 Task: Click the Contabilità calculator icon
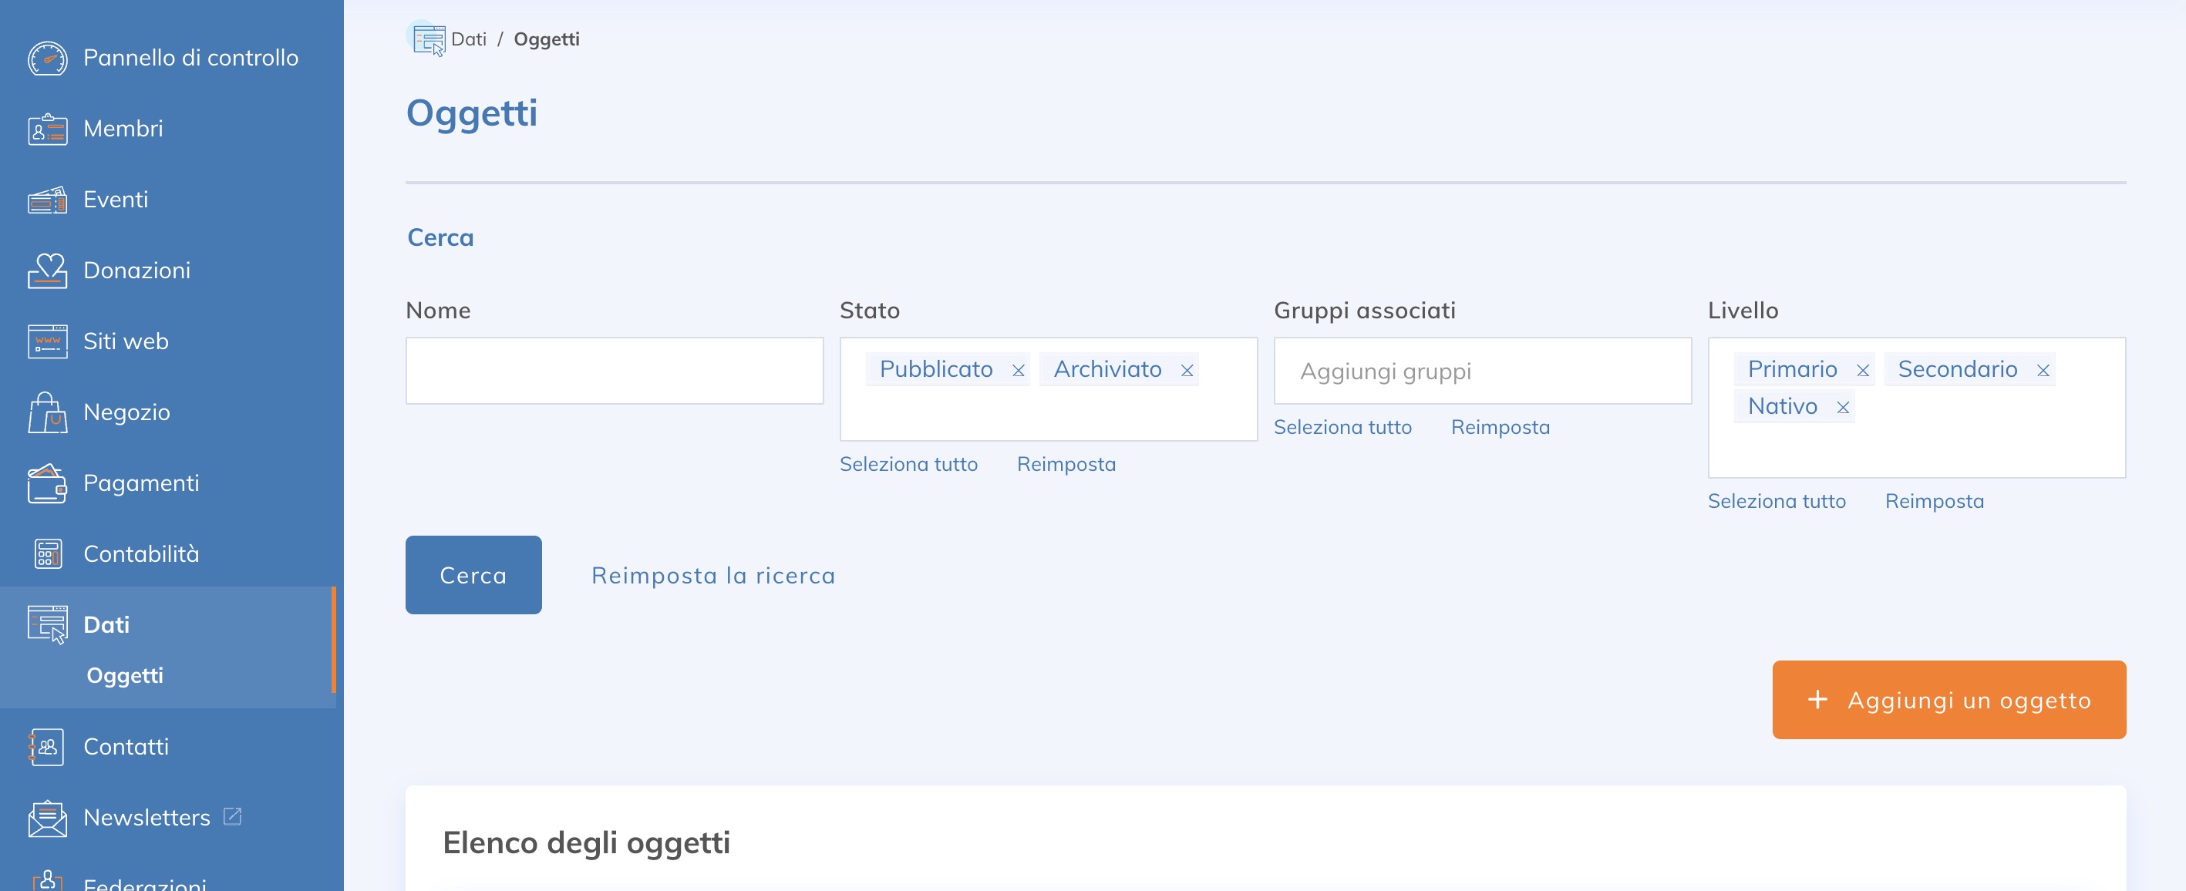coord(48,554)
